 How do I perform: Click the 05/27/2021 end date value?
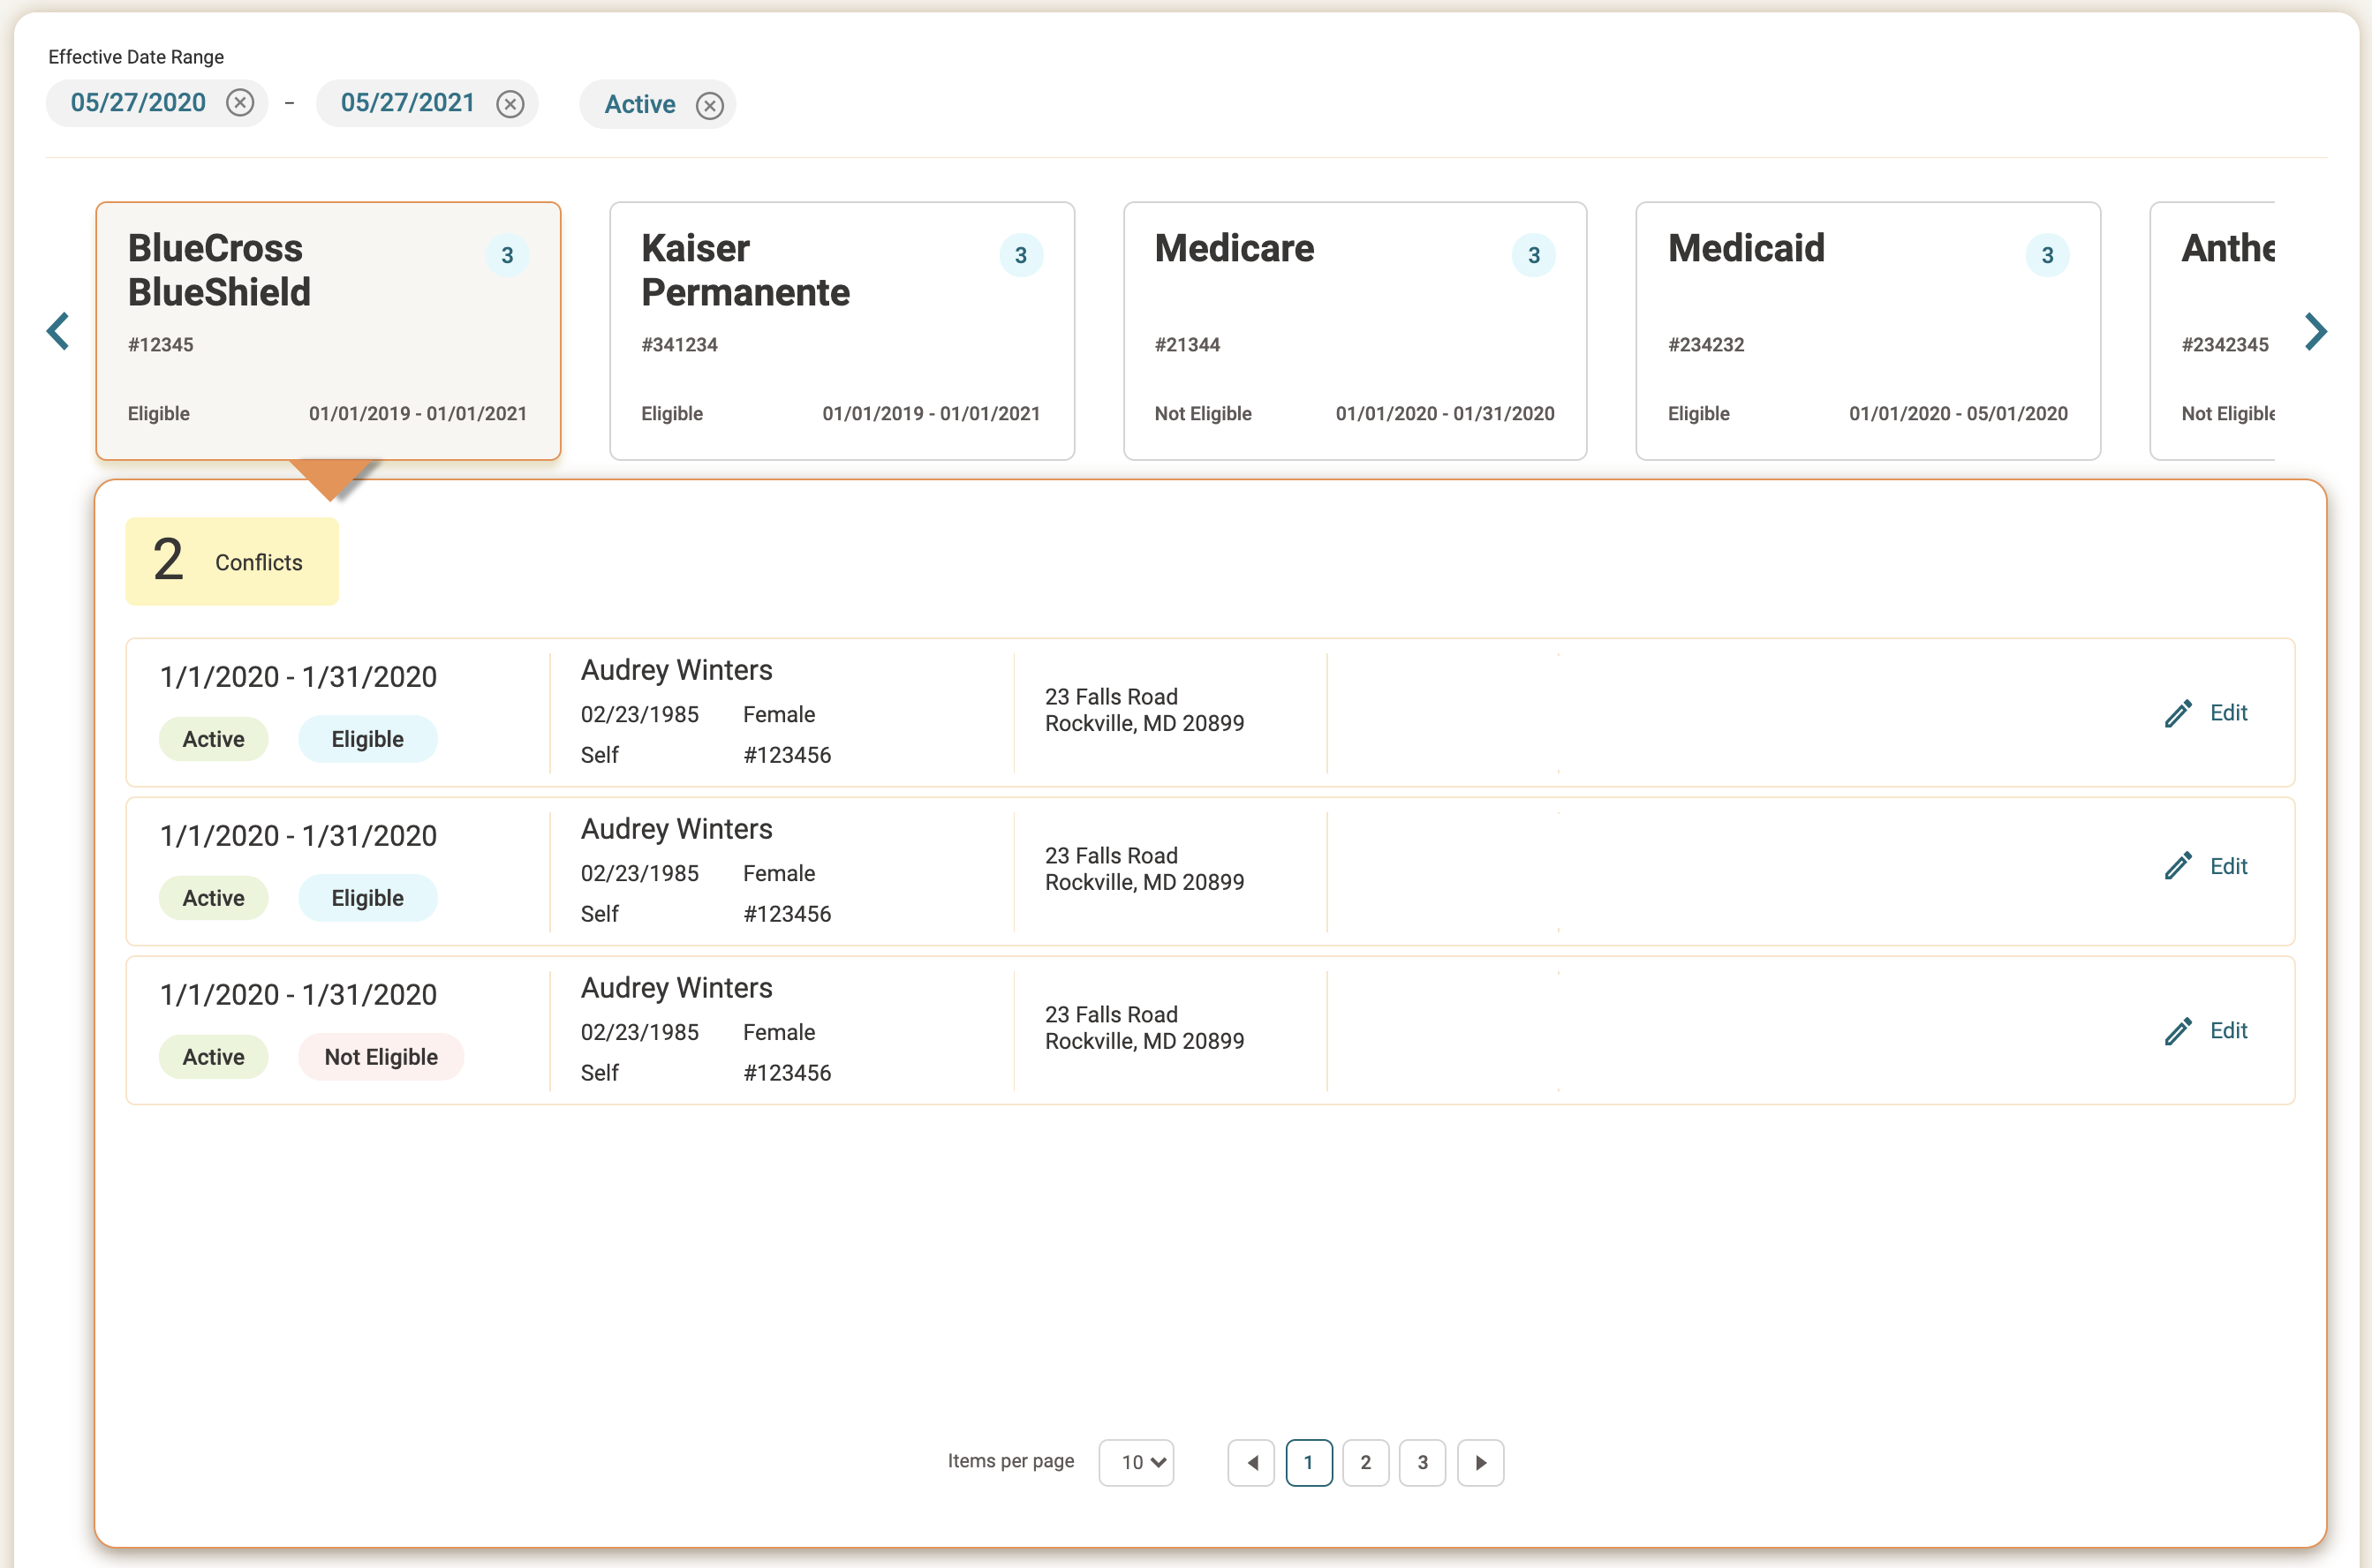pos(408,103)
